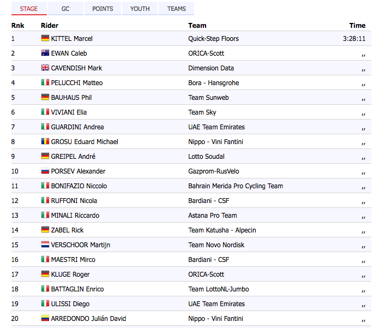Switch to the GC tab
Image resolution: width=380 pixels, height=328 pixels.
click(x=65, y=9)
